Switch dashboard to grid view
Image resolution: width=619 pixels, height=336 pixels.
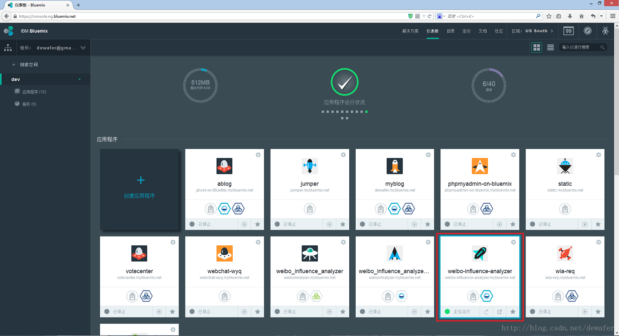(537, 48)
